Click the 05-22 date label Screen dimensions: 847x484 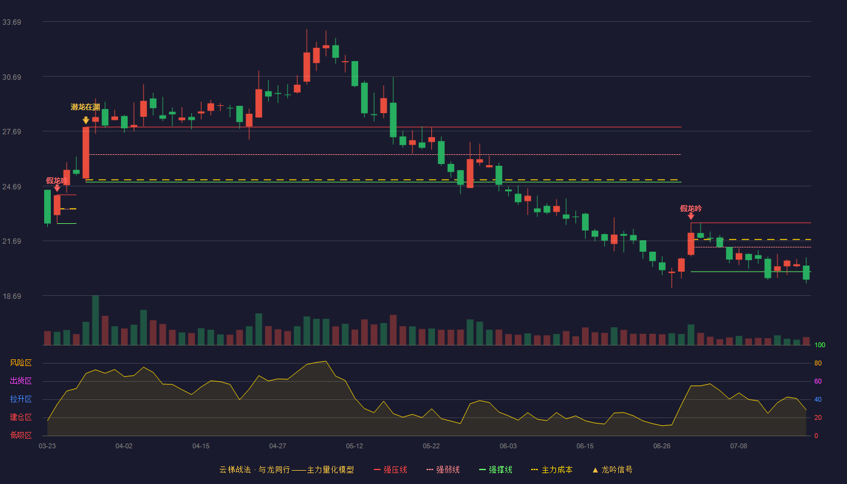tap(431, 446)
